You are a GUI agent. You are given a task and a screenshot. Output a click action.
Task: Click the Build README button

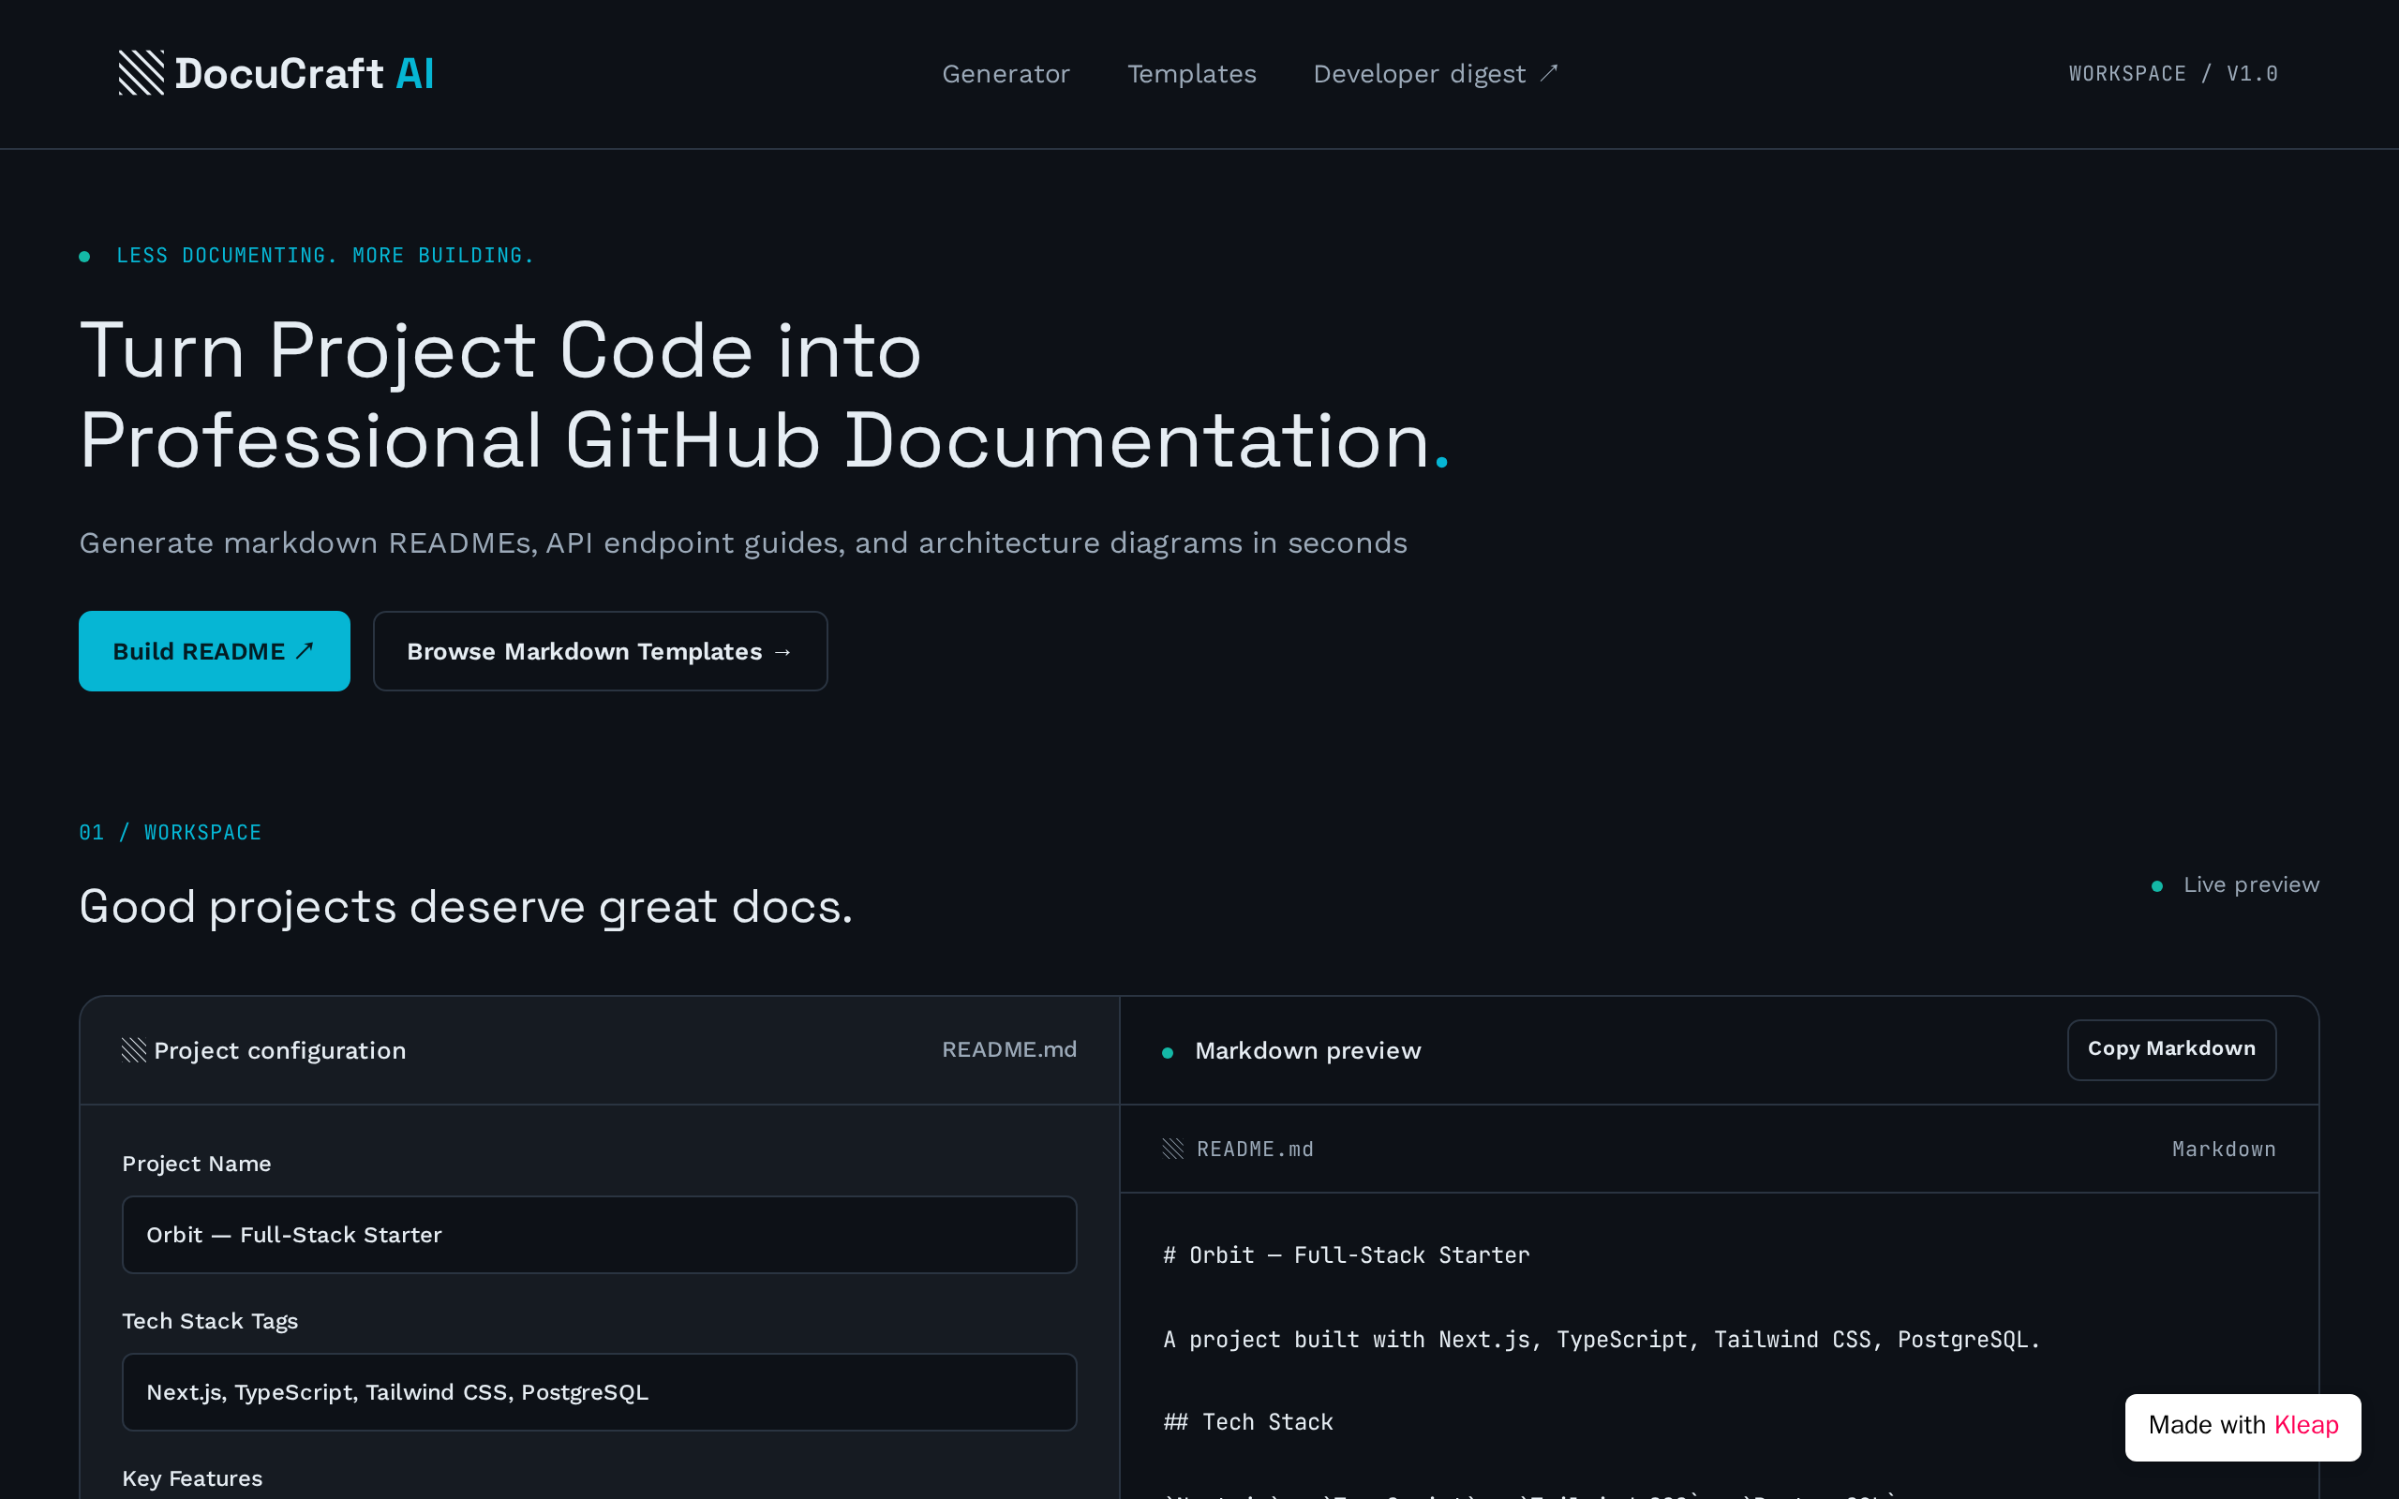214,651
